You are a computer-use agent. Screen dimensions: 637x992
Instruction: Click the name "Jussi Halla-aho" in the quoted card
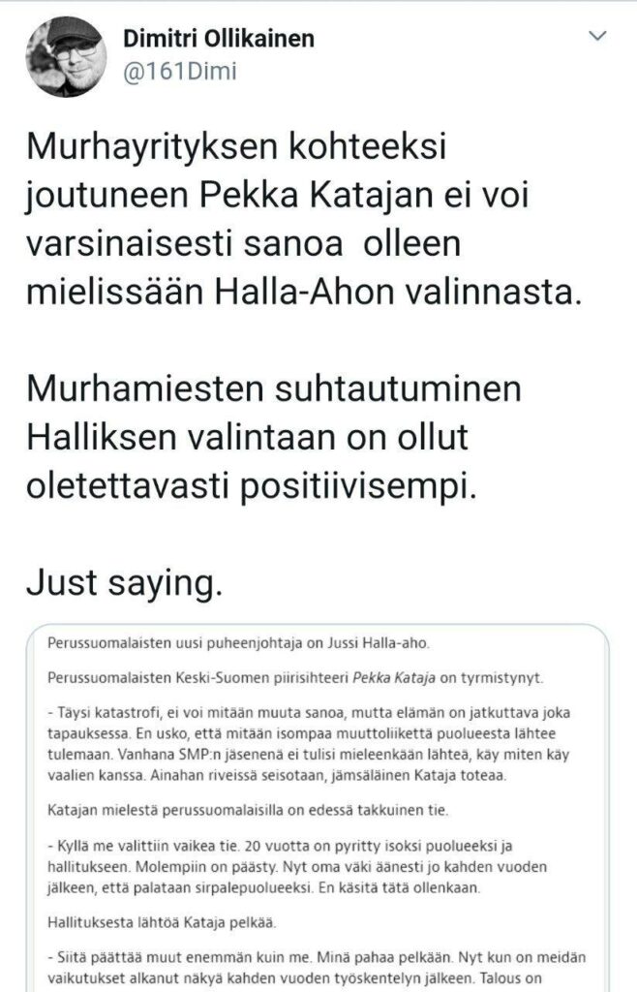[369, 642]
